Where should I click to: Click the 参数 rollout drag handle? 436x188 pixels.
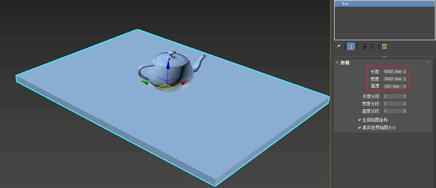point(429,63)
